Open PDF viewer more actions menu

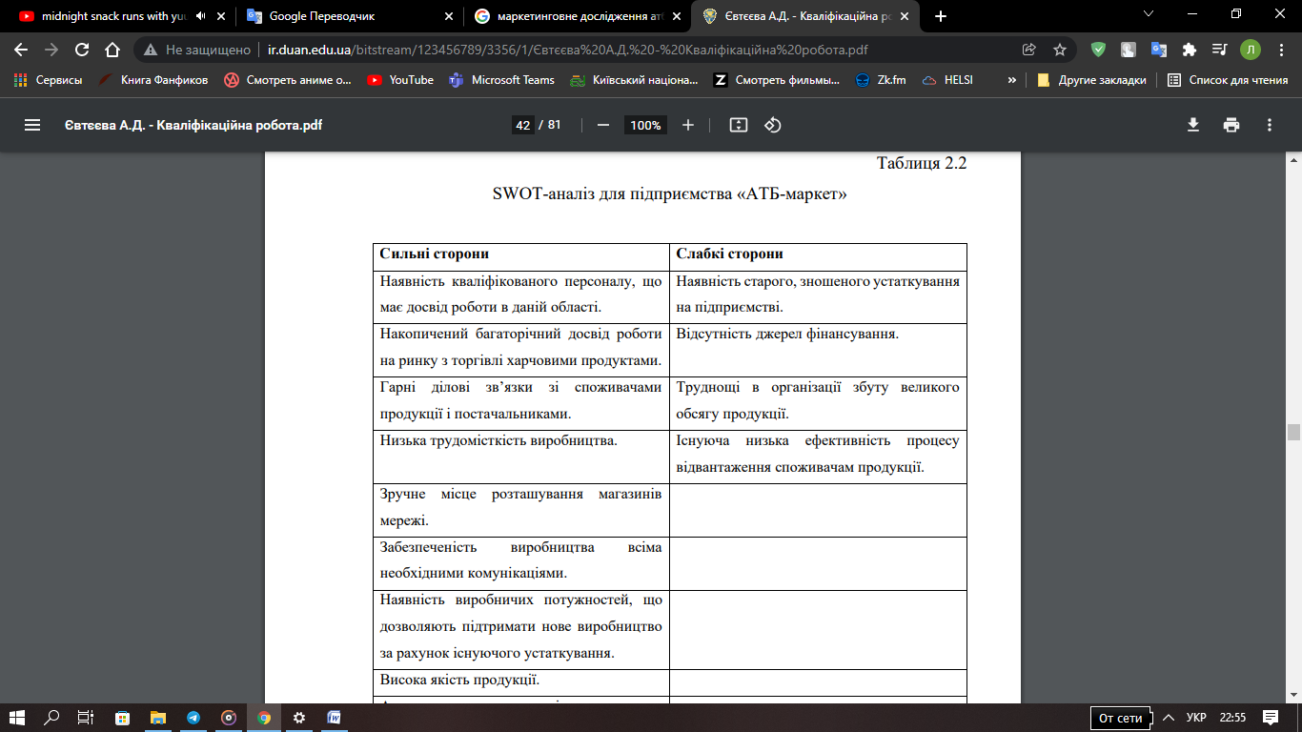point(1270,125)
